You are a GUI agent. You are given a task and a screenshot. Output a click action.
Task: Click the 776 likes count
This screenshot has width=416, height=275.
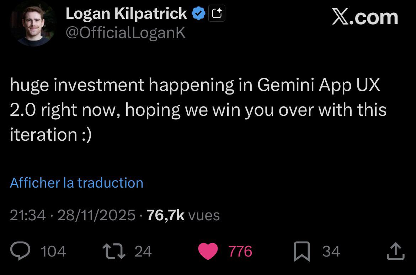240,252
